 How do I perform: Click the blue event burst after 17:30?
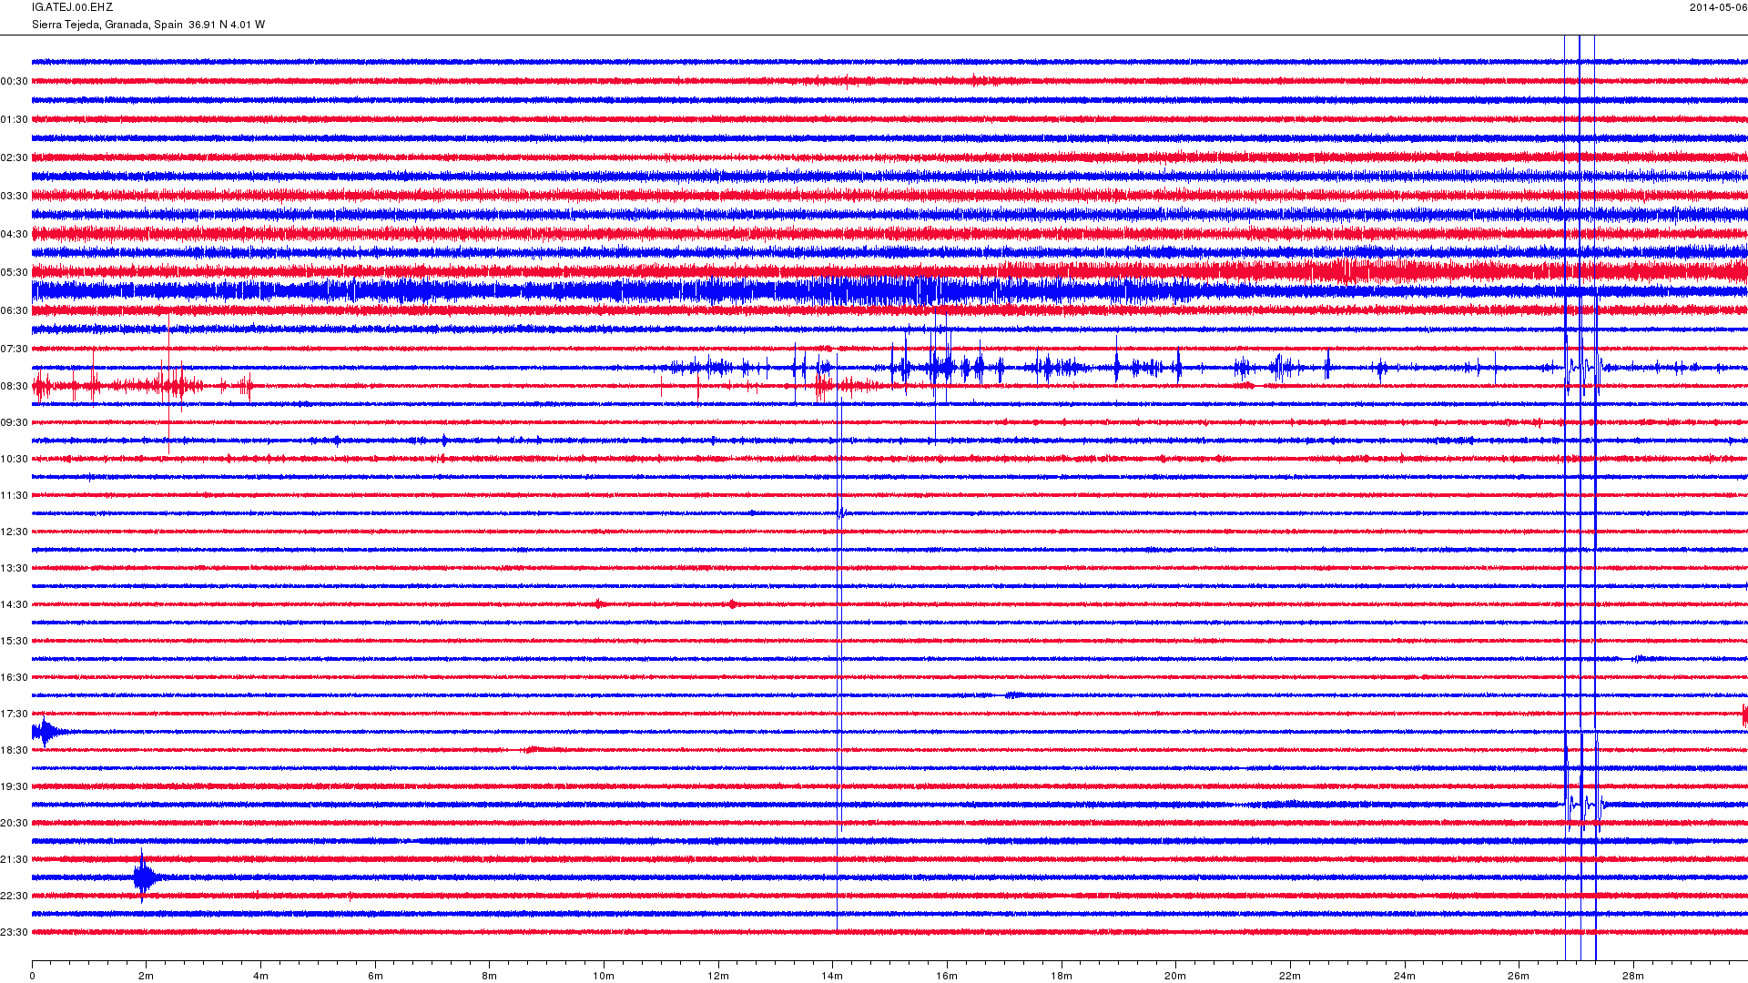[47, 731]
